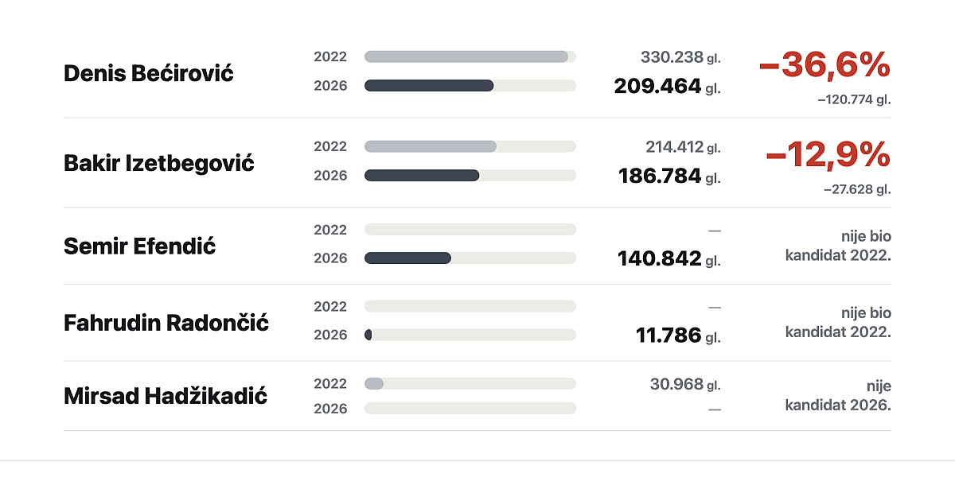Click Efendić's 2026 vote bar

[407, 258]
